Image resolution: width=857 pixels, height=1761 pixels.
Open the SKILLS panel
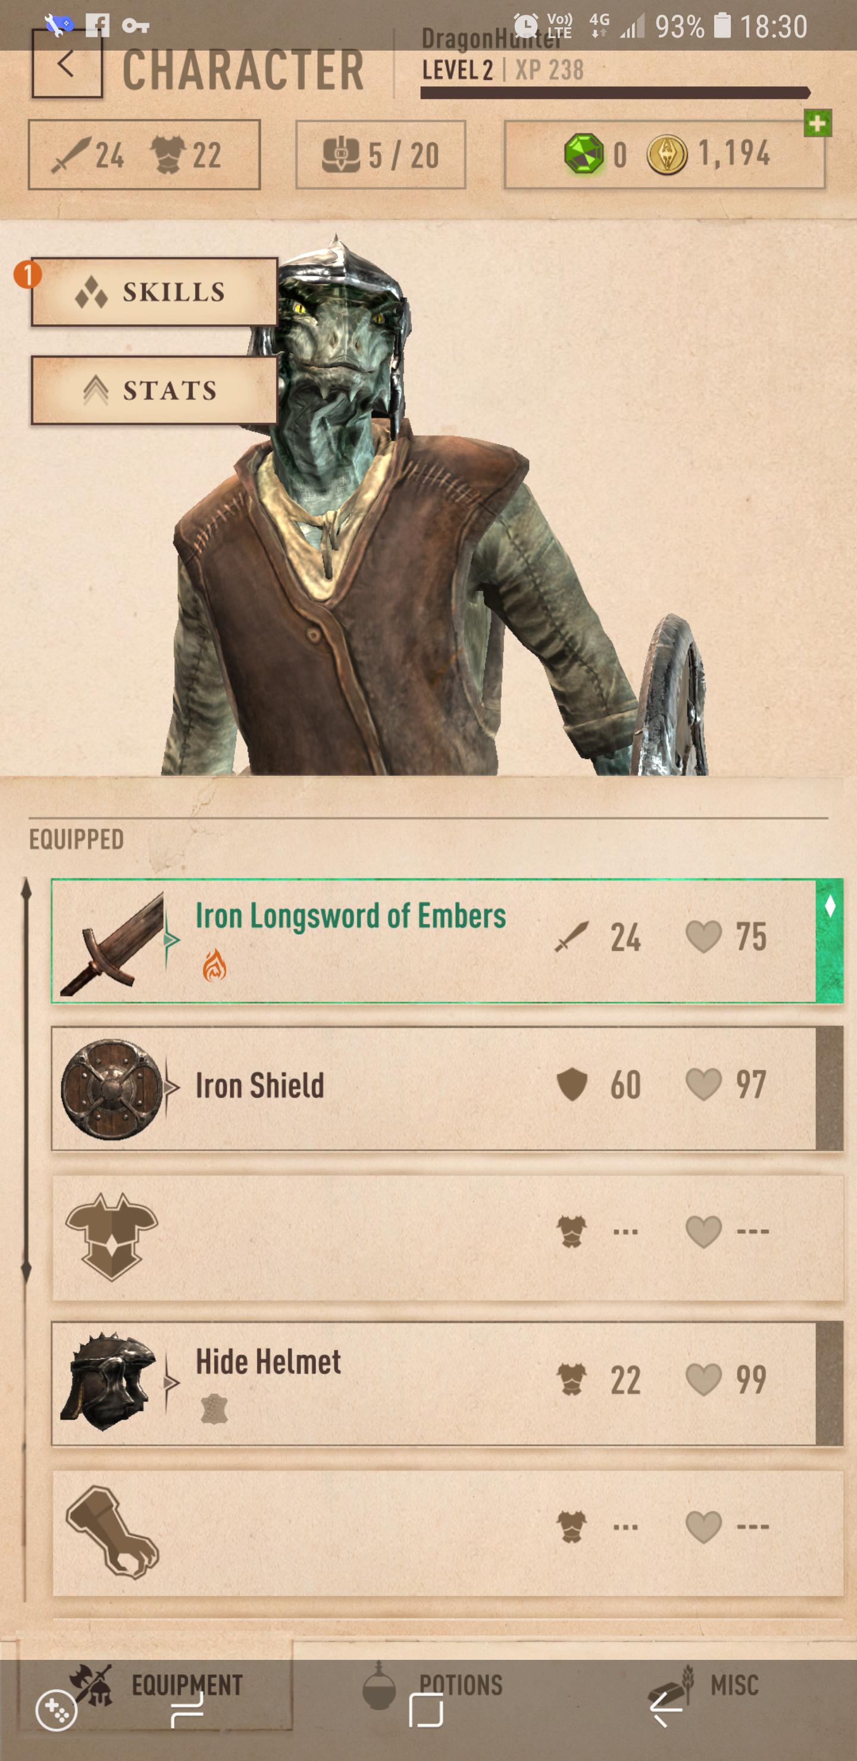point(154,292)
